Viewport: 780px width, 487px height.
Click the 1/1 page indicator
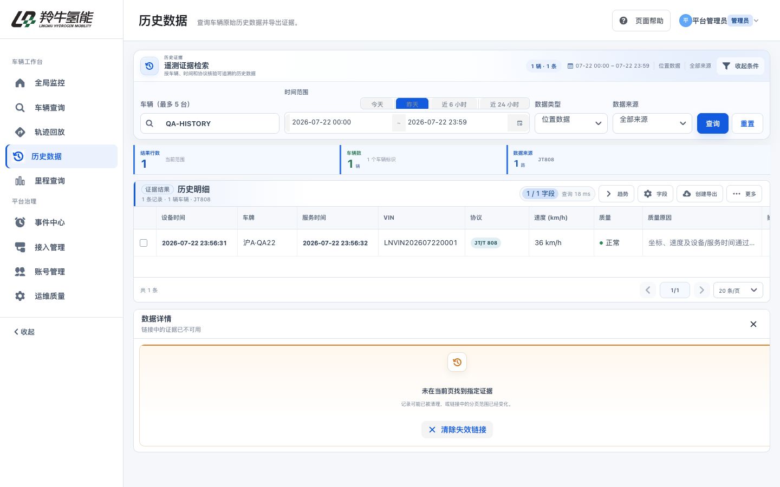(675, 290)
